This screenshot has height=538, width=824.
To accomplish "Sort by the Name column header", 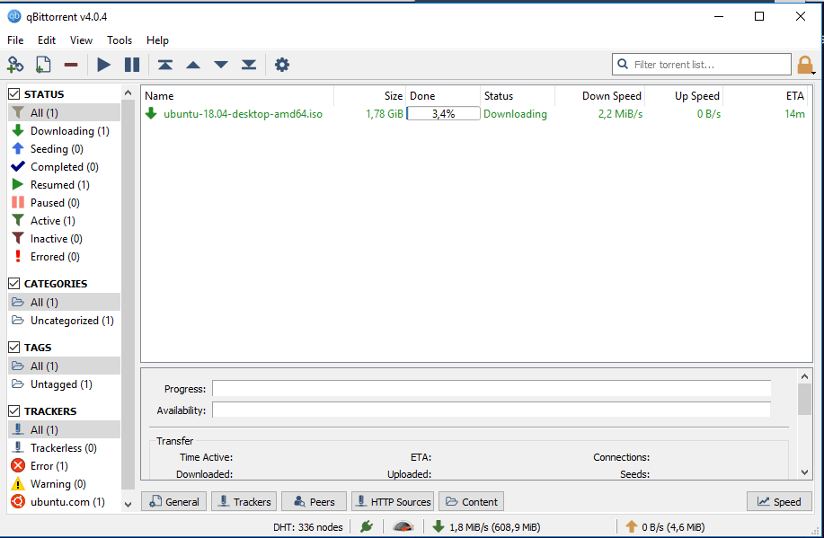I will point(237,95).
